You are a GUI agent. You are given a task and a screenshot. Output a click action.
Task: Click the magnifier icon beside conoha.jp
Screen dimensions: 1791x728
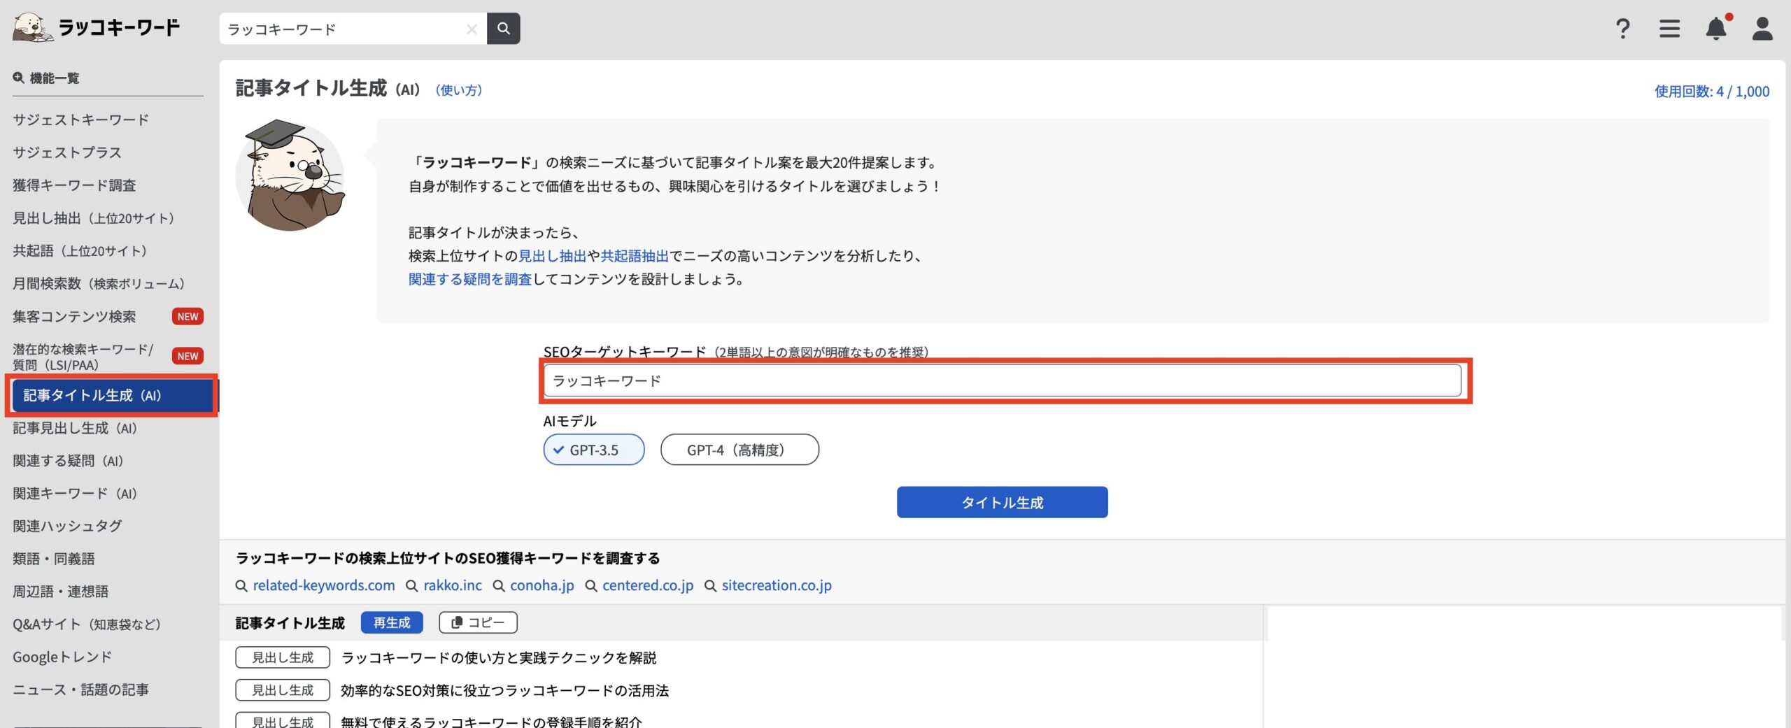[x=499, y=586]
